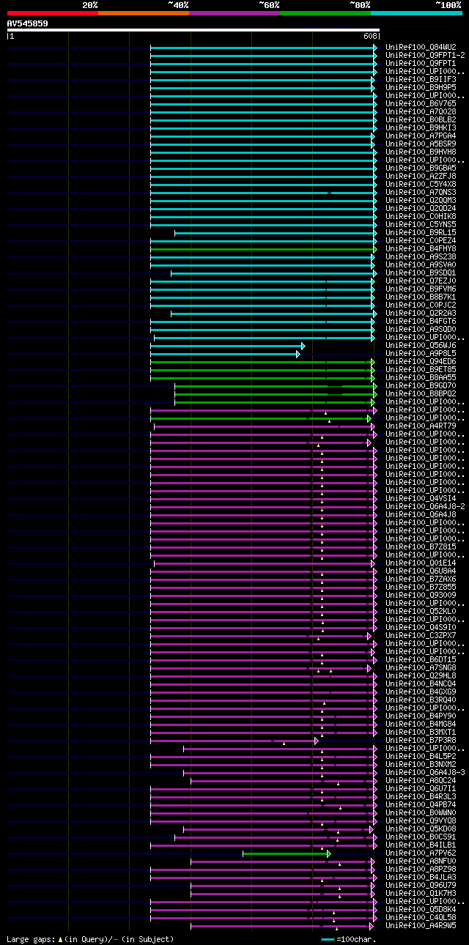
Task: Click the short green alignment bar for A7PV62
Action: 287,853
